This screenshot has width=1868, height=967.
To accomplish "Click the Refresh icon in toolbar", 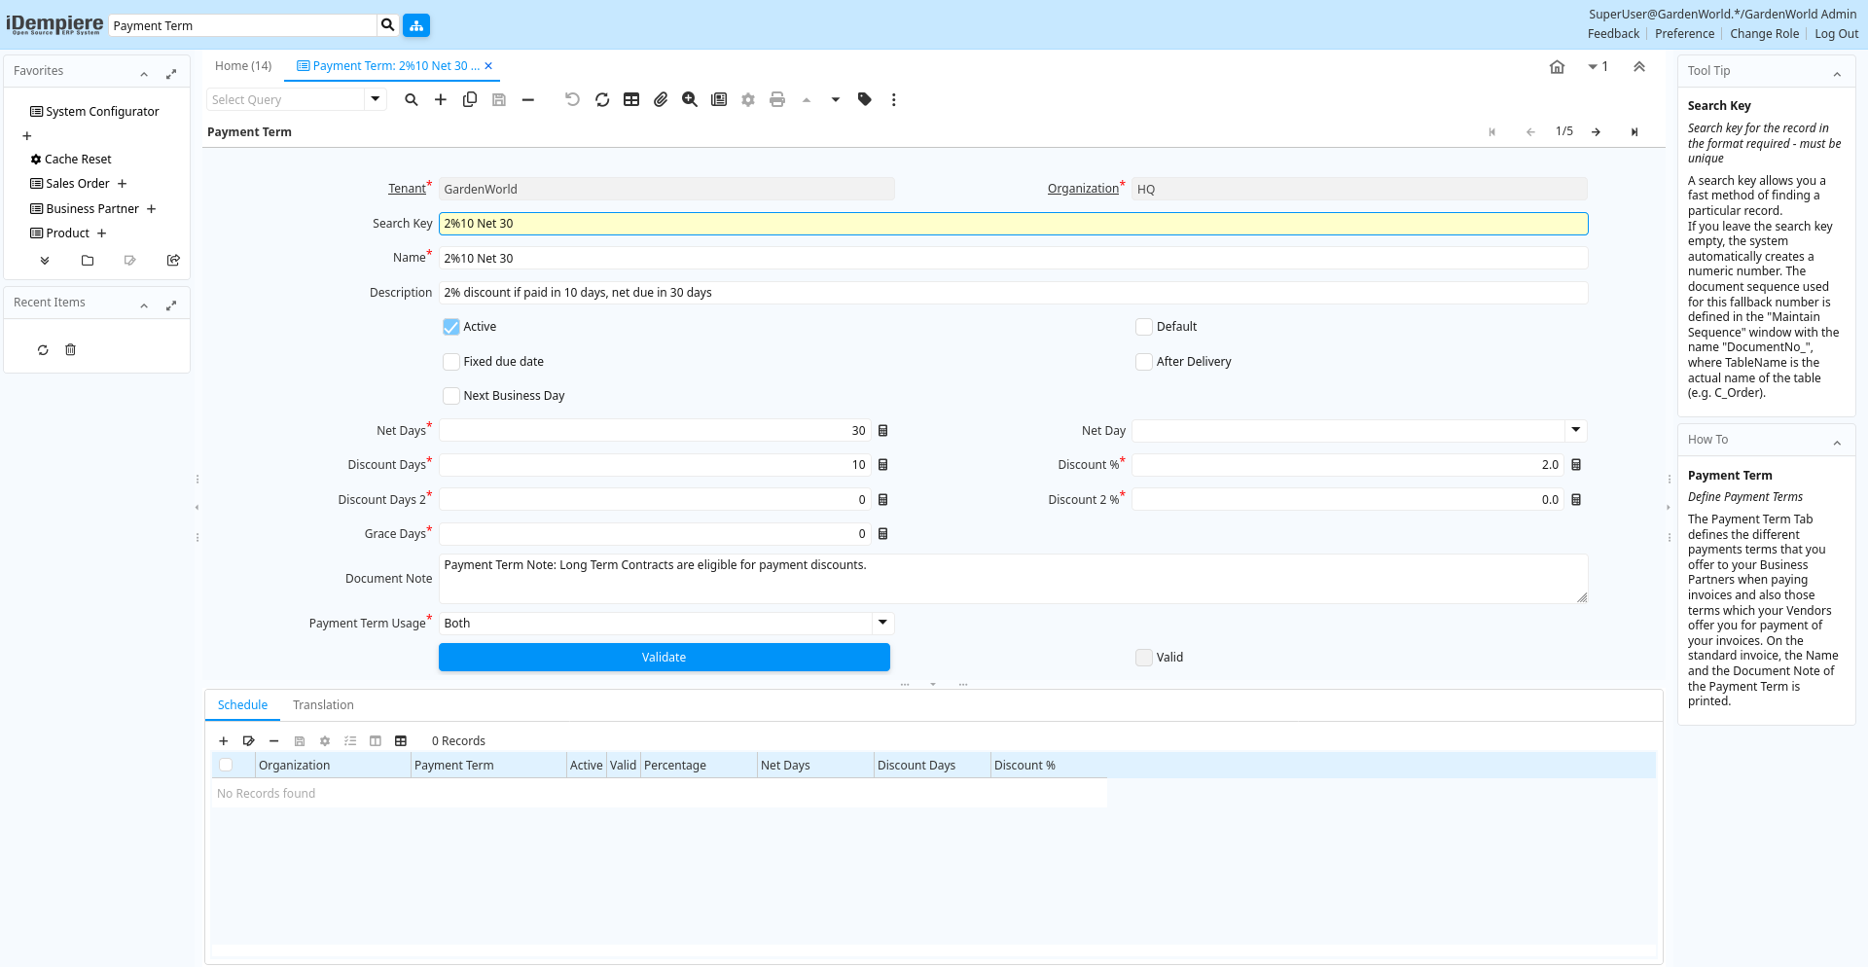I will (x=602, y=99).
